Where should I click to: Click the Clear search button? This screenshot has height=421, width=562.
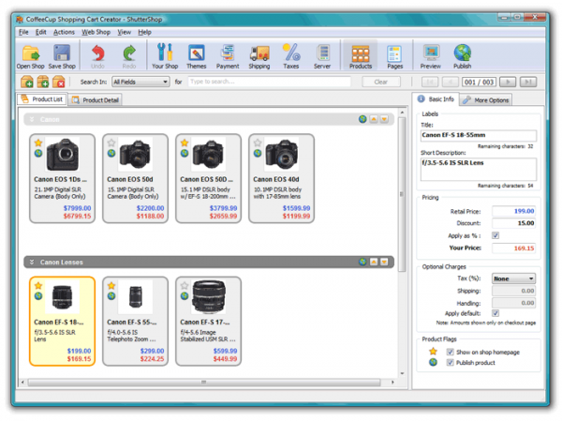tap(380, 83)
